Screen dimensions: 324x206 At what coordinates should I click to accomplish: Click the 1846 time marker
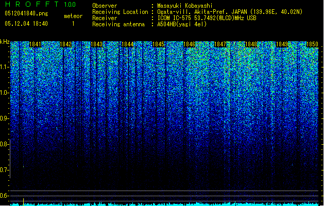(189, 44)
